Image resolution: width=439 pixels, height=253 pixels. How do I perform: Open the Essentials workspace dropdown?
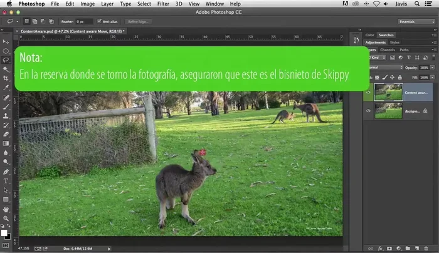click(x=415, y=21)
